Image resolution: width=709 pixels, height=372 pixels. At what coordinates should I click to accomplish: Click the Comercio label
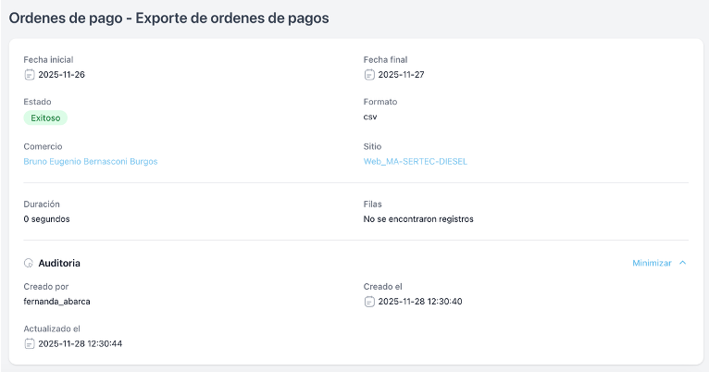pyautogui.click(x=43, y=146)
